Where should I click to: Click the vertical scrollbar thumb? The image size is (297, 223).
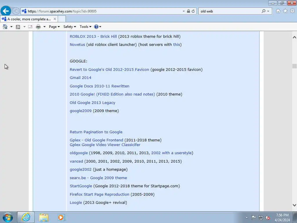point(294,66)
